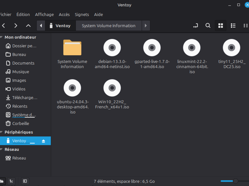Click the Ventoy path bar button

click(60, 26)
